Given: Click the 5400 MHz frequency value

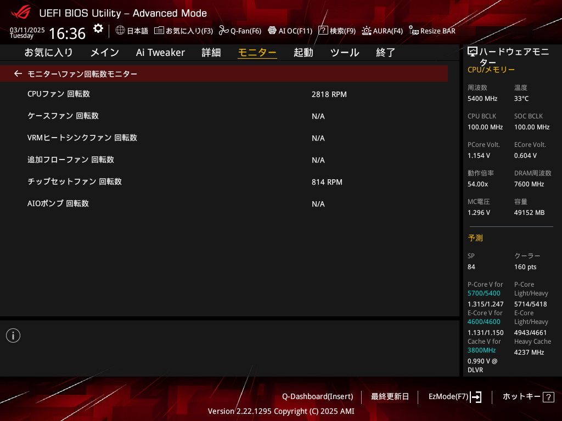Looking at the screenshot, I should coord(482,99).
